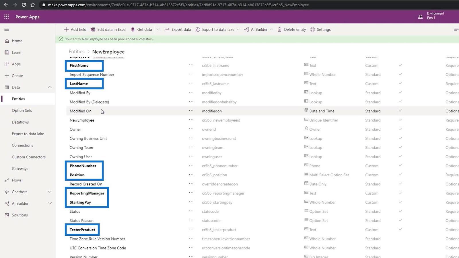The height and width of the screenshot is (258, 459).
Task: Click Delete entity in toolbar
Action: point(292,30)
